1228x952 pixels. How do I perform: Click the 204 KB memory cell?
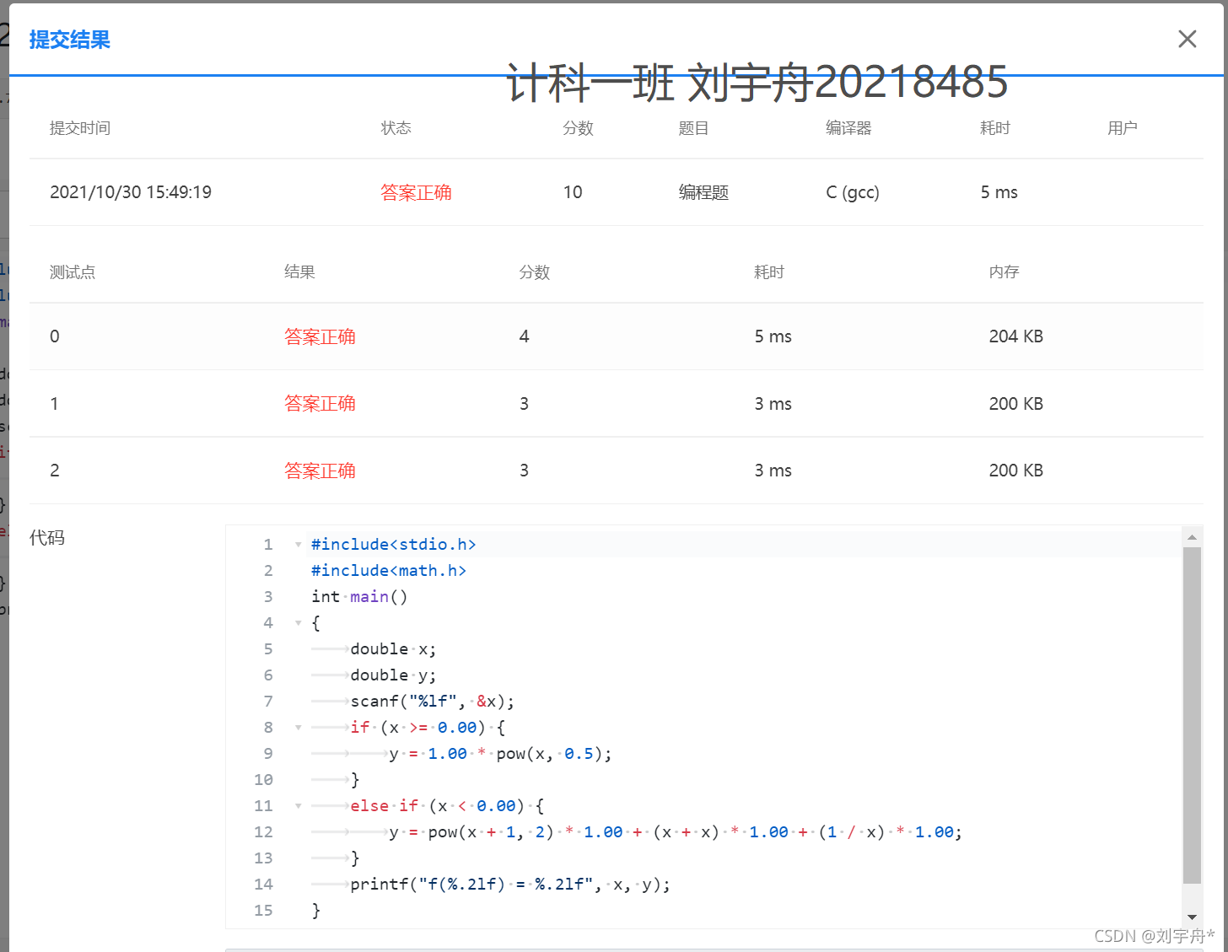coord(1015,336)
